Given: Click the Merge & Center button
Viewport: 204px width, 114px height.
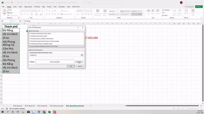Looking at the screenshot, I should click(x=67, y=14).
